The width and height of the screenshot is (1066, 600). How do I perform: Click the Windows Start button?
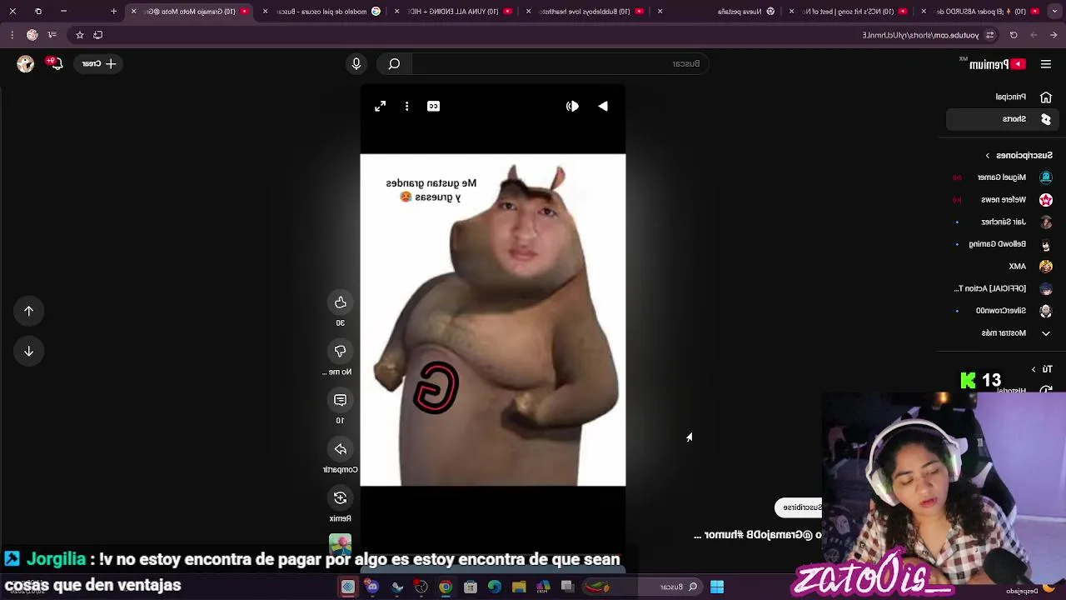pos(716,587)
